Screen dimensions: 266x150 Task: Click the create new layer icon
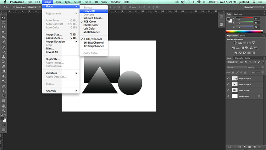click(254, 147)
